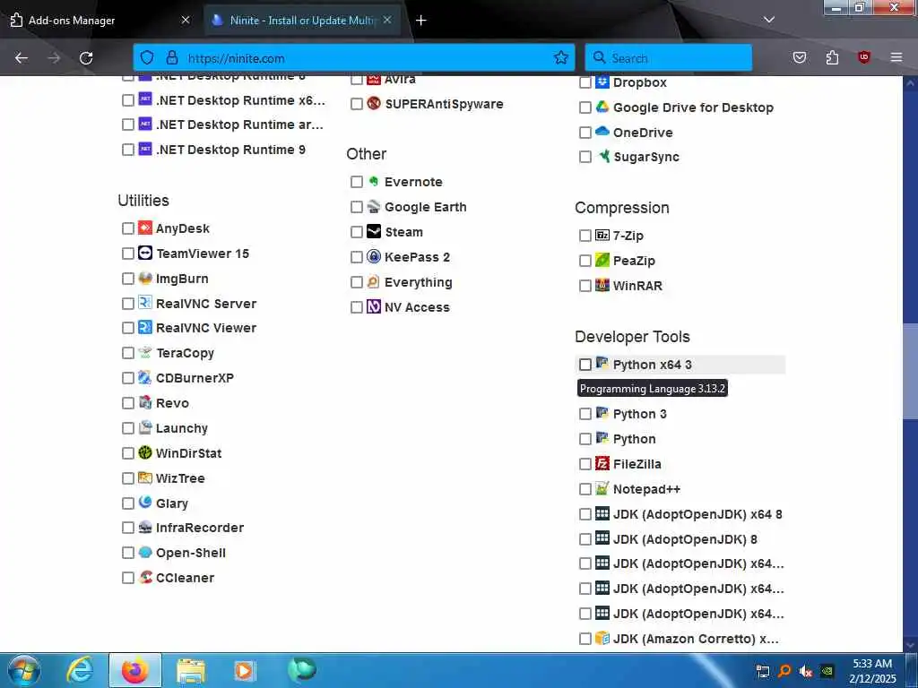Click the Search box in toolbar
This screenshot has height=688, width=918.
point(668,58)
